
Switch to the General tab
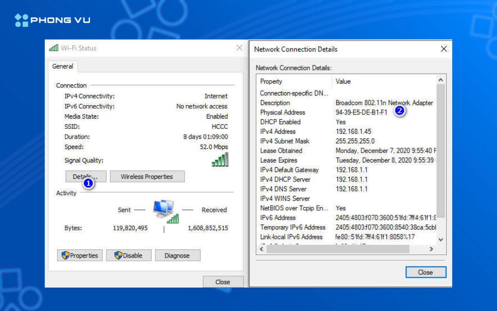click(x=62, y=66)
